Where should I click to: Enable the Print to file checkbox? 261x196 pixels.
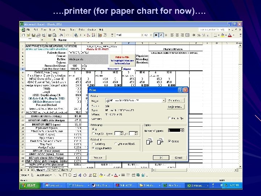169,118
